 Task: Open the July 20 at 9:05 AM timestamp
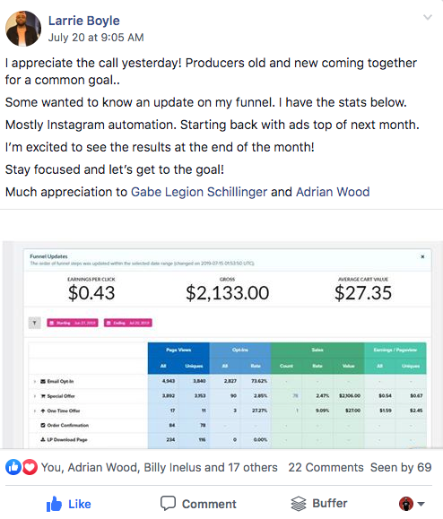pyautogui.click(x=96, y=38)
